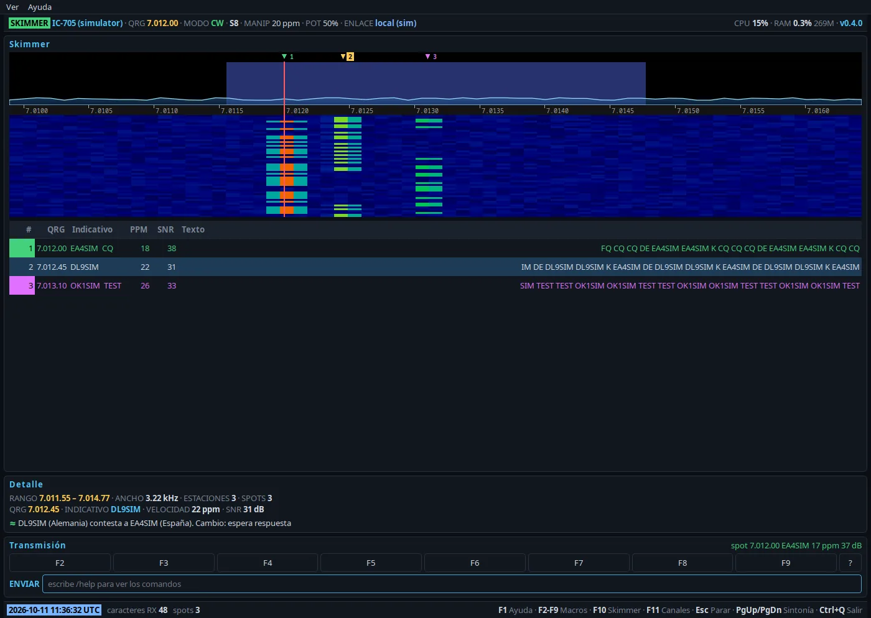
Task: Open the Ayuda menu
Action: pyautogui.click(x=40, y=7)
